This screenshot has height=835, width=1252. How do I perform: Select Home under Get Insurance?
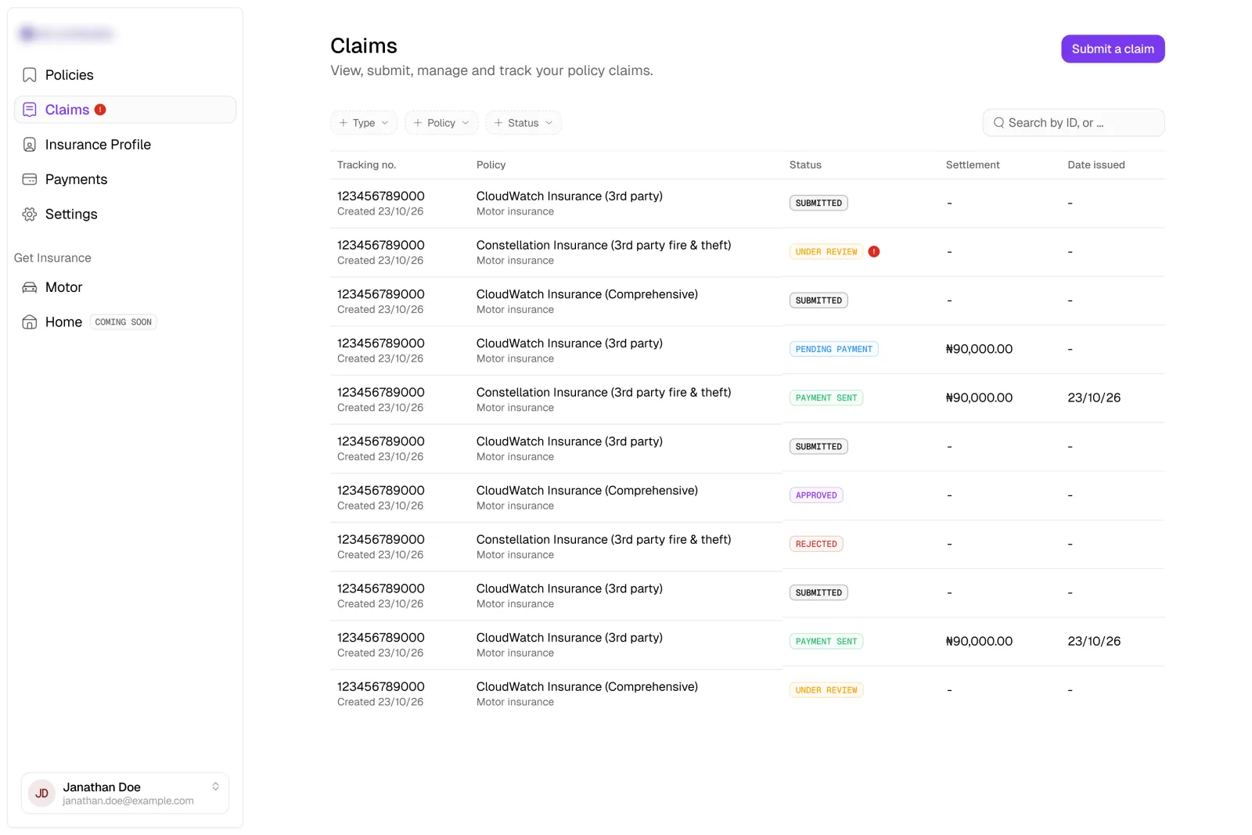coord(125,322)
